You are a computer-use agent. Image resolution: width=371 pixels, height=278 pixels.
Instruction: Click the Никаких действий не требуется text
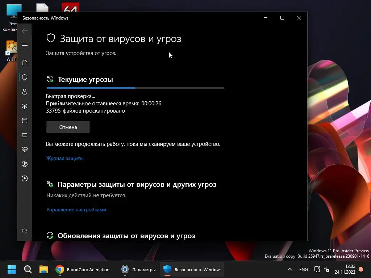click(x=86, y=195)
